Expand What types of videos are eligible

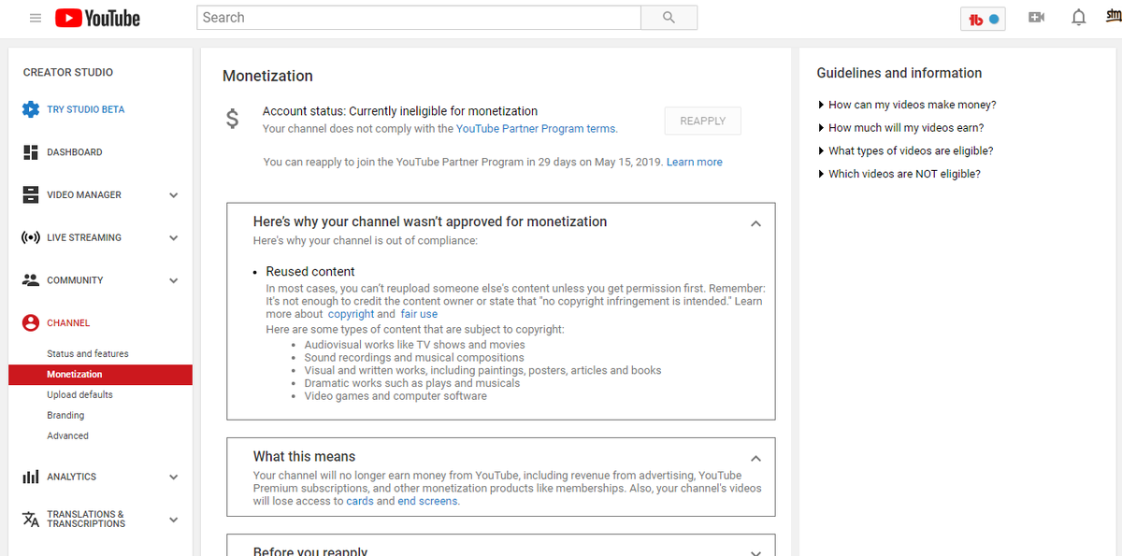point(905,151)
